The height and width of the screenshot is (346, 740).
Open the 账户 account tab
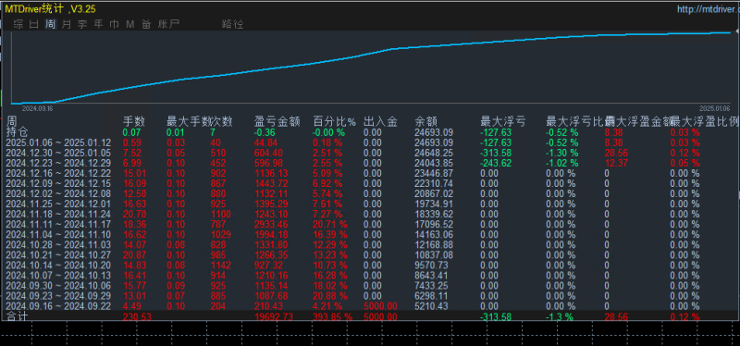pyautogui.click(x=168, y=24)
